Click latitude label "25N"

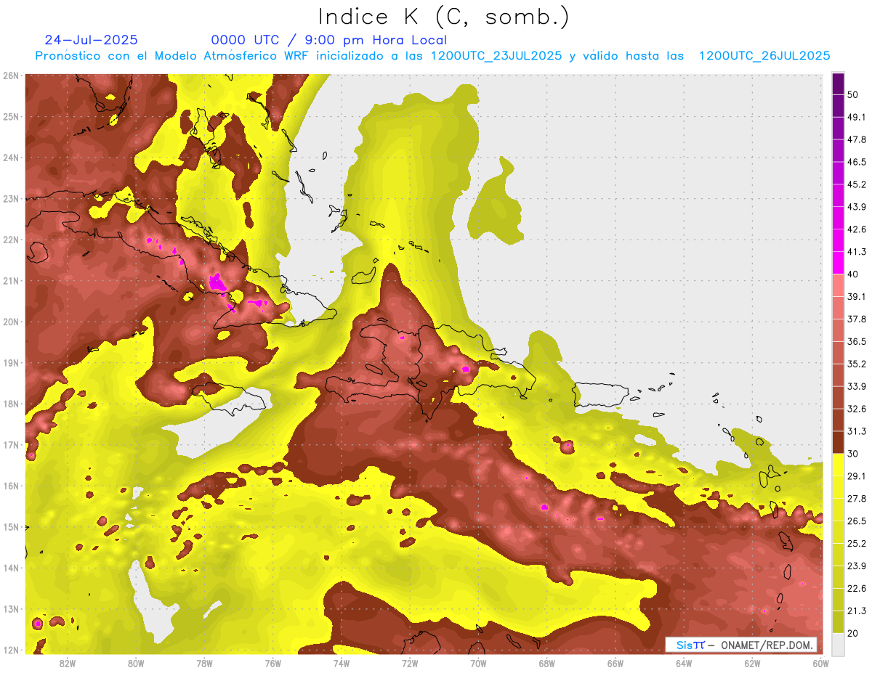point(10,116)
